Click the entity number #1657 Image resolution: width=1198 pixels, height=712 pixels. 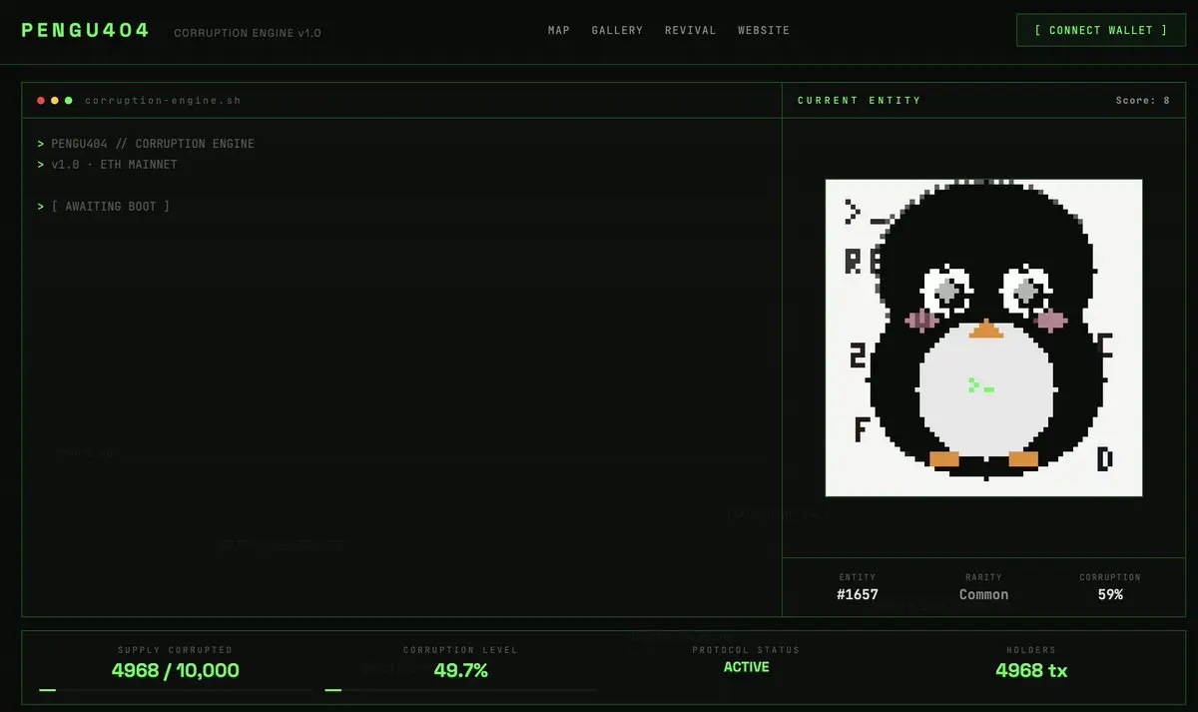858,594
